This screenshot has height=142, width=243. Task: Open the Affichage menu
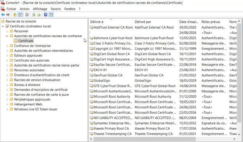[40, 9]
